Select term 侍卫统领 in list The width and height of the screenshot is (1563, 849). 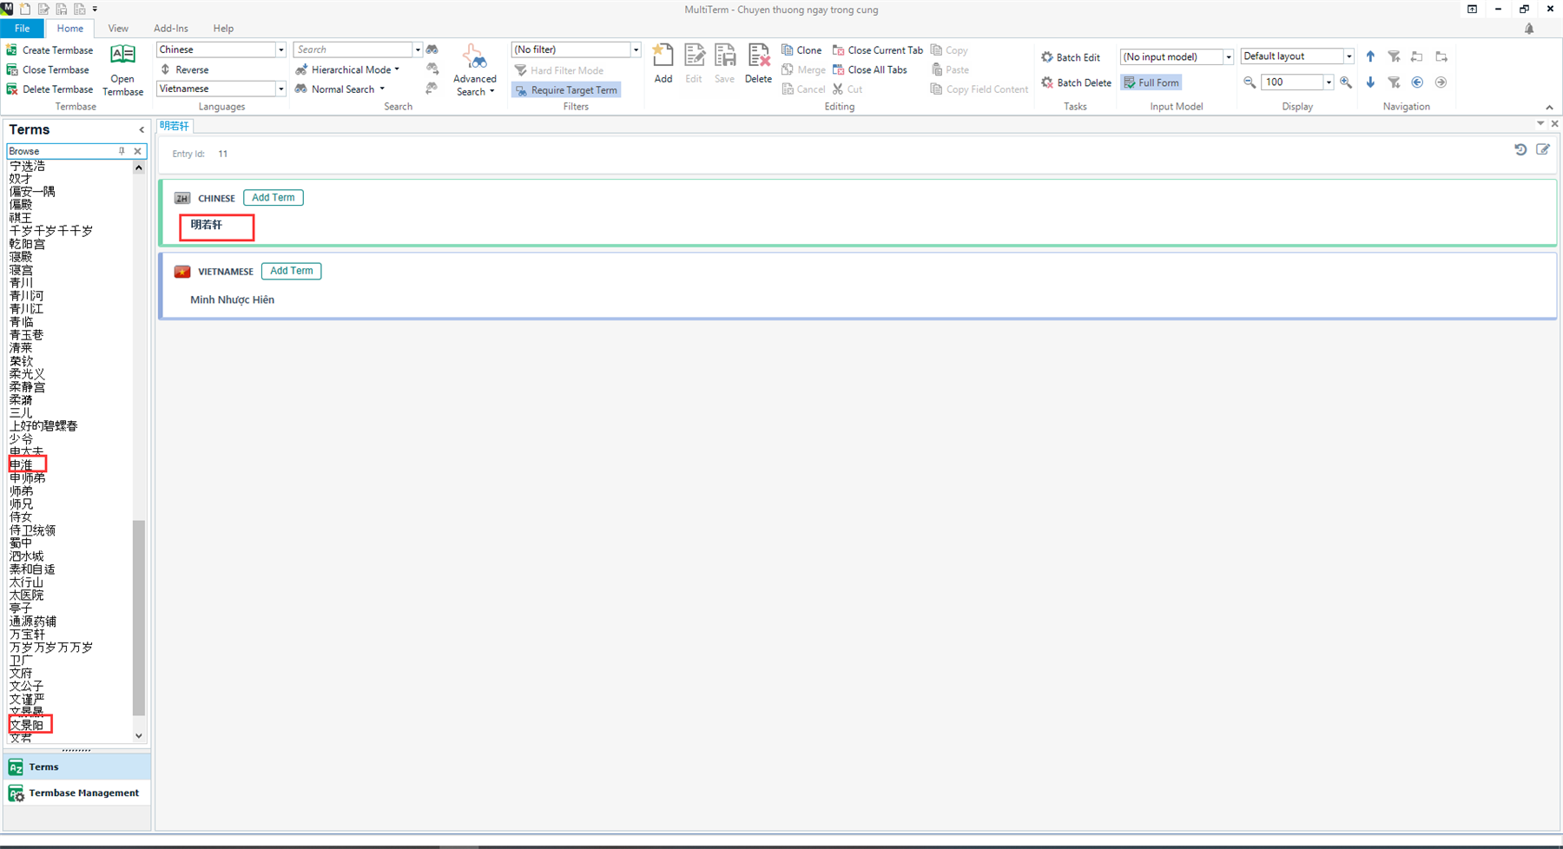click(33, 530)
